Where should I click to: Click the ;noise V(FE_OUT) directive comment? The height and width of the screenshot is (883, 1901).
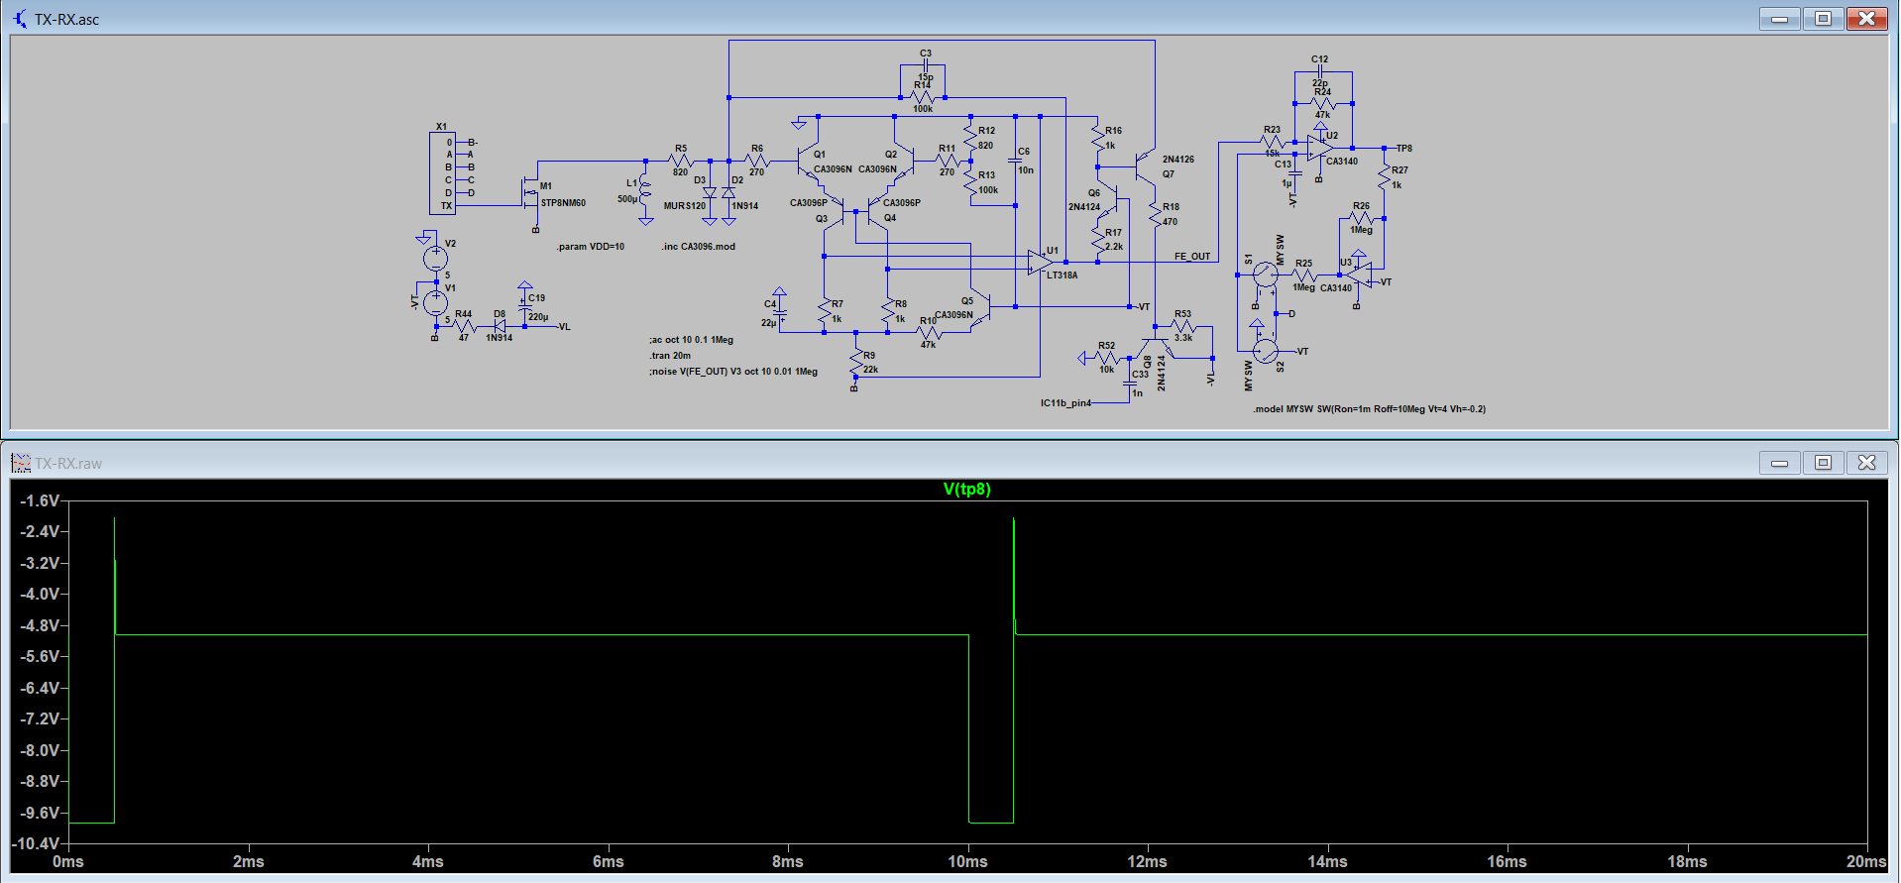click(x=733, y=372)
